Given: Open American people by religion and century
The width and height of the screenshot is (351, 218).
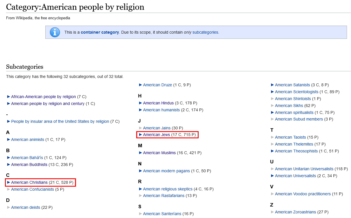Looking at the screenshot, I should pyautogui.click(x=48, y=104).
